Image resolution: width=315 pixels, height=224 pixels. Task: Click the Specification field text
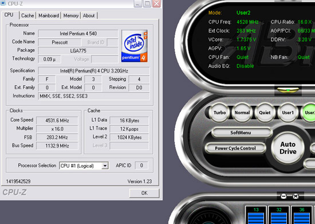(x=94, y=71)
